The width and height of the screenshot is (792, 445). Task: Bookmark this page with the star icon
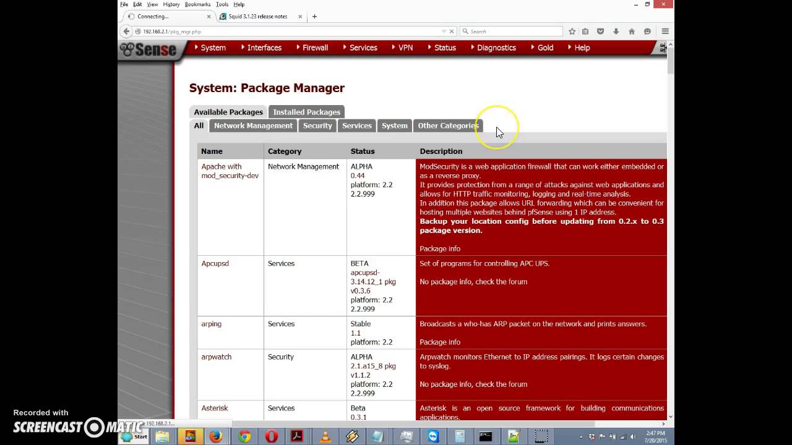point(572,31)
